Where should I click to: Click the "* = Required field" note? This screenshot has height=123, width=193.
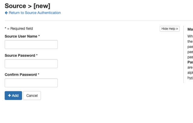[19, 29]
